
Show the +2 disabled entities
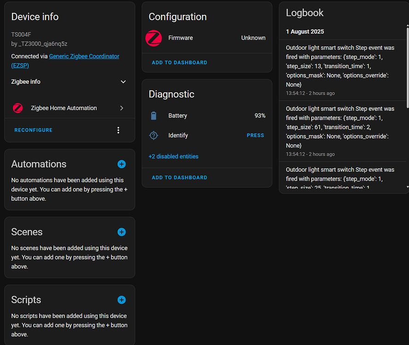pos(173,156)
